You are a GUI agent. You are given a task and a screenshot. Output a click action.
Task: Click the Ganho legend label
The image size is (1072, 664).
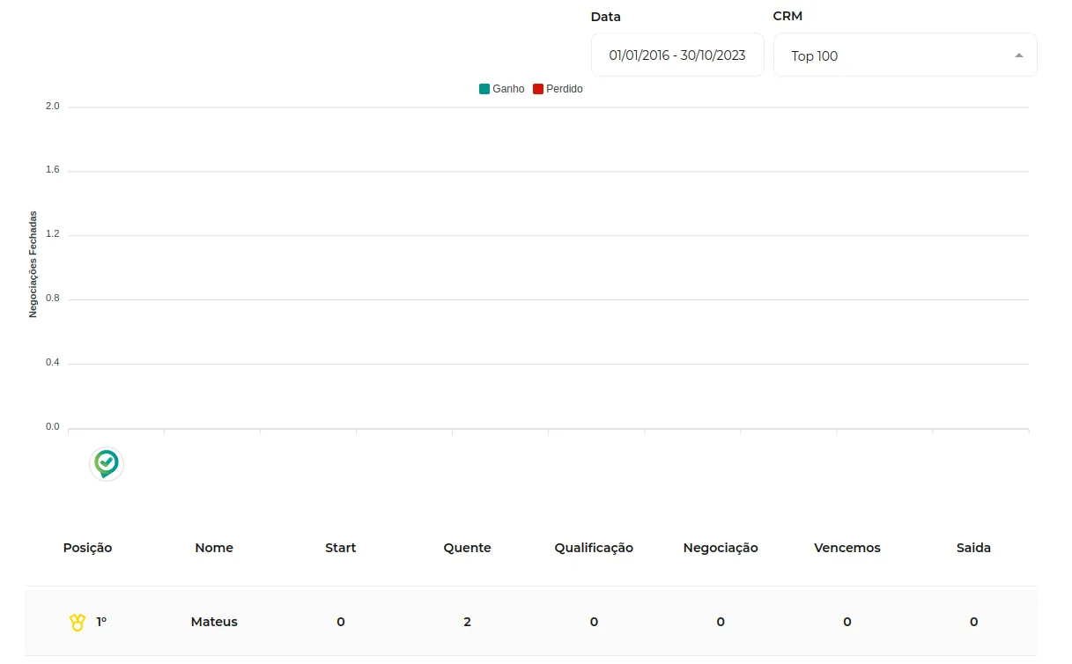508,89
